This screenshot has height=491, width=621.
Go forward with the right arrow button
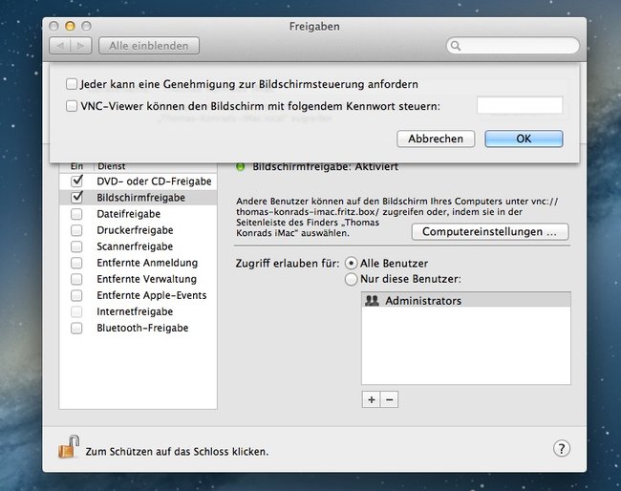tap(81, 46)
